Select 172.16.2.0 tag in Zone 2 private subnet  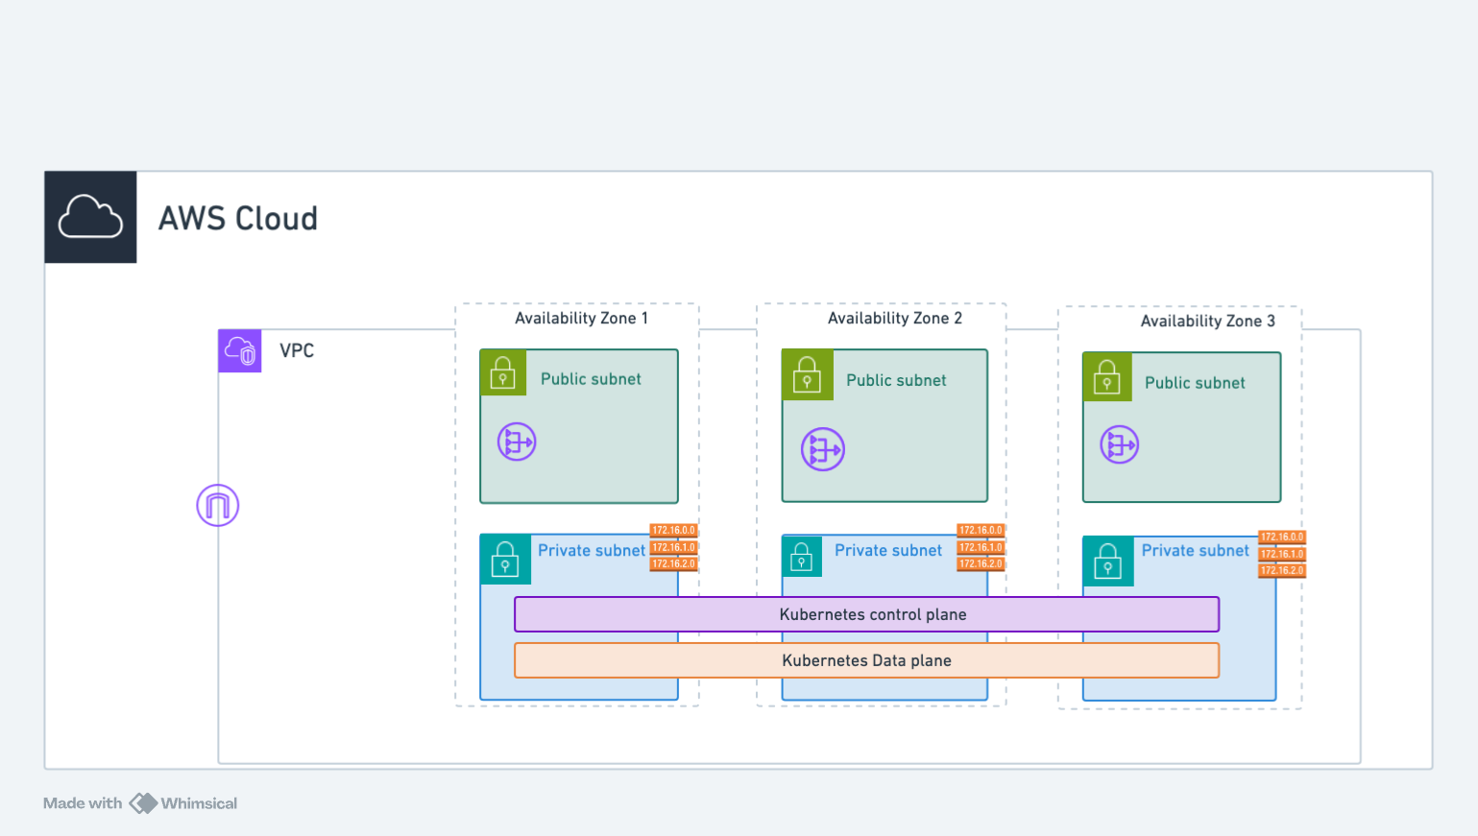pyautogui.click(x=981, y=564)
